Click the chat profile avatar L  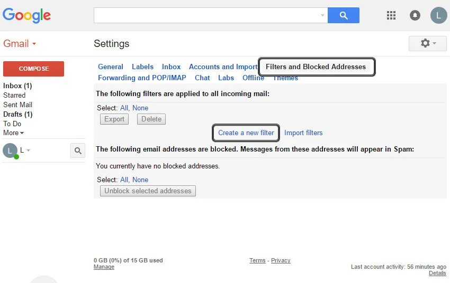click(10, 150)
